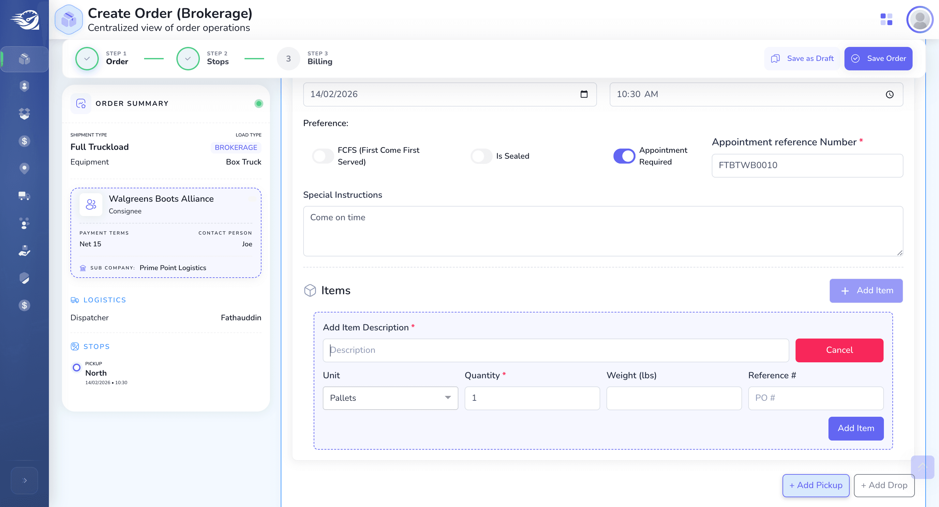Click the + Add Pickup button
The height and width of the screenshot is (507, 939).
pos(816,485)
